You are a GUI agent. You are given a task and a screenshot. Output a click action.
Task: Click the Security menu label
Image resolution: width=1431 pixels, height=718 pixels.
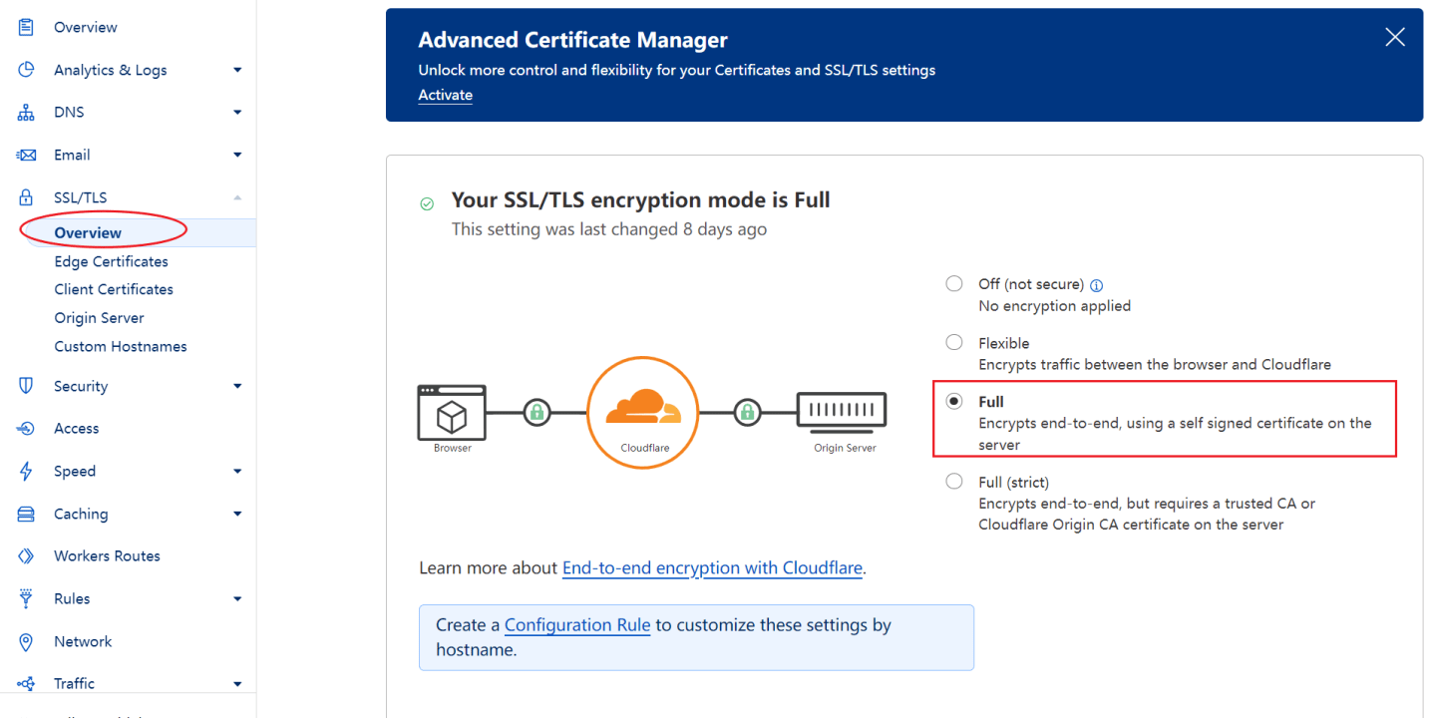pyautogui.click(x=81, y=386)
